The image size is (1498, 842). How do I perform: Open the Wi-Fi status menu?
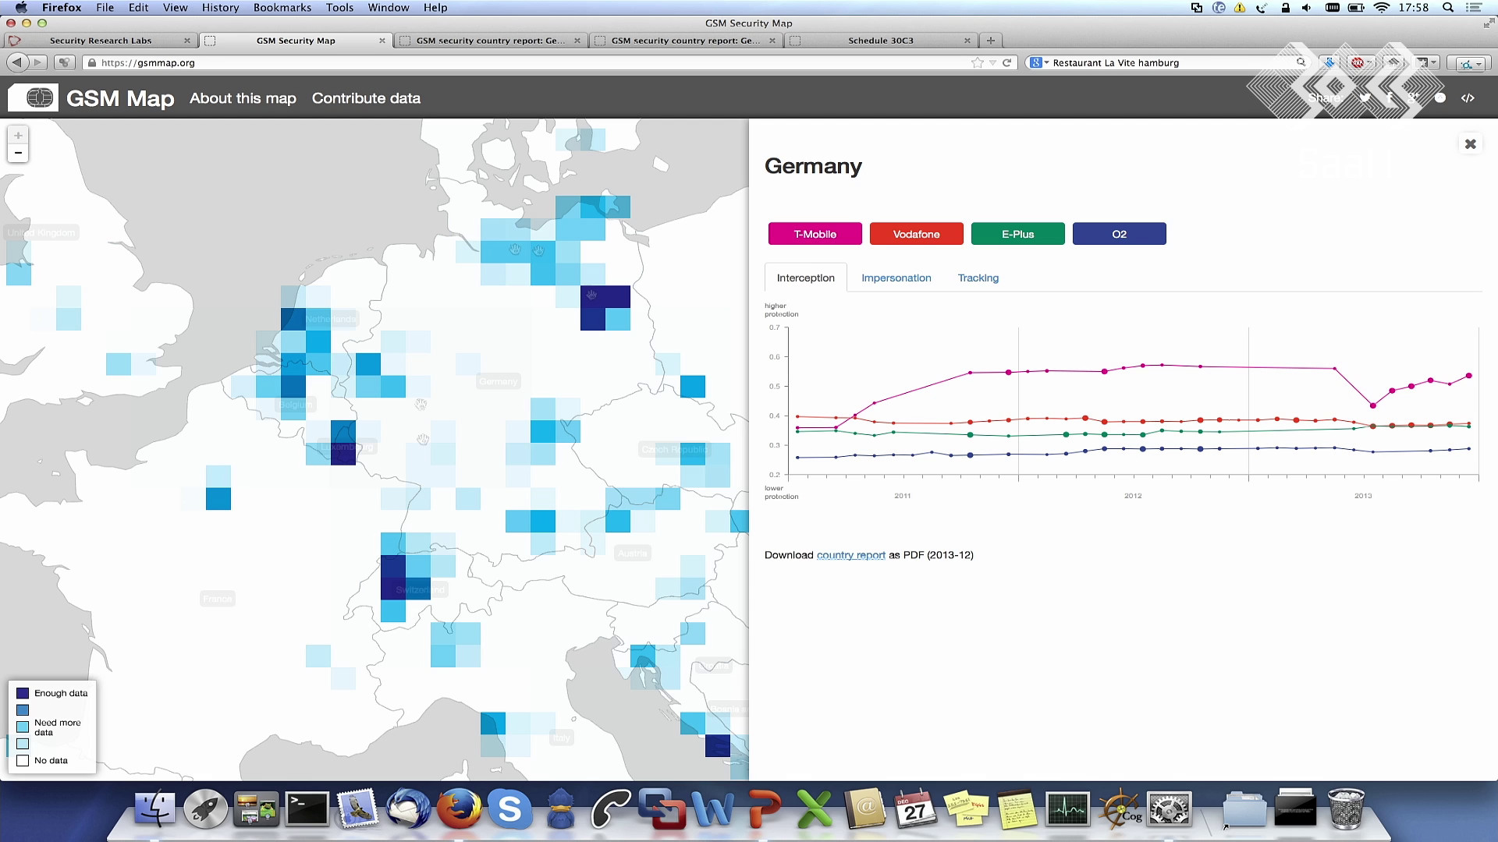1382,8
